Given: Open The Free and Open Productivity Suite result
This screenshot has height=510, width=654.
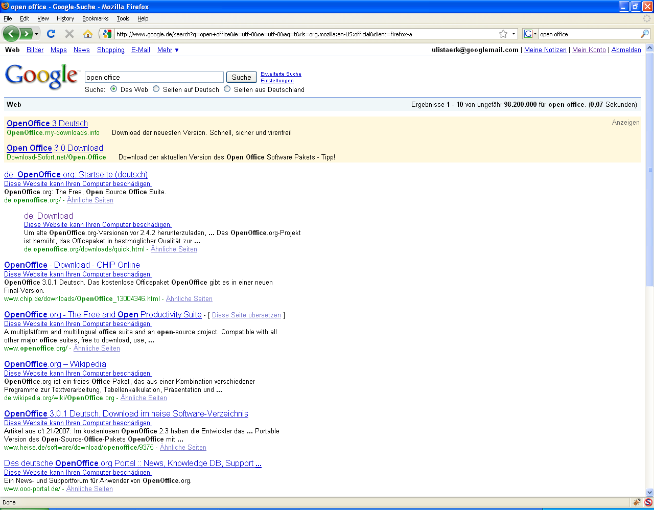Looking at the screenshot, I should tap(103, 314).
